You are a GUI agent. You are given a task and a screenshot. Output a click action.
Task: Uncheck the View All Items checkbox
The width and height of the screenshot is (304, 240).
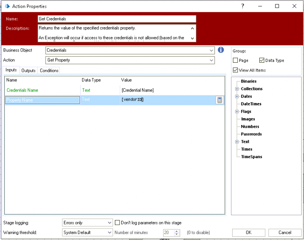236,70
